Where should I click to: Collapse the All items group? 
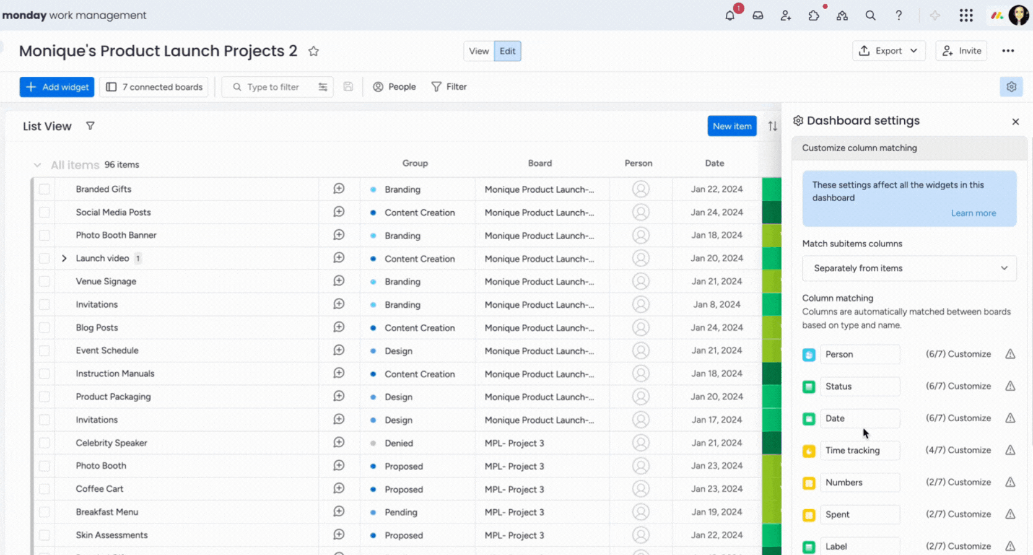pyautogui.click(x=37, y=165)
